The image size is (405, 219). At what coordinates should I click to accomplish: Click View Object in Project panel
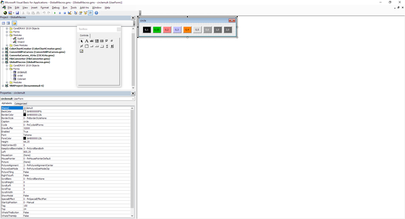pyautogui.click(x=8, y=23)
